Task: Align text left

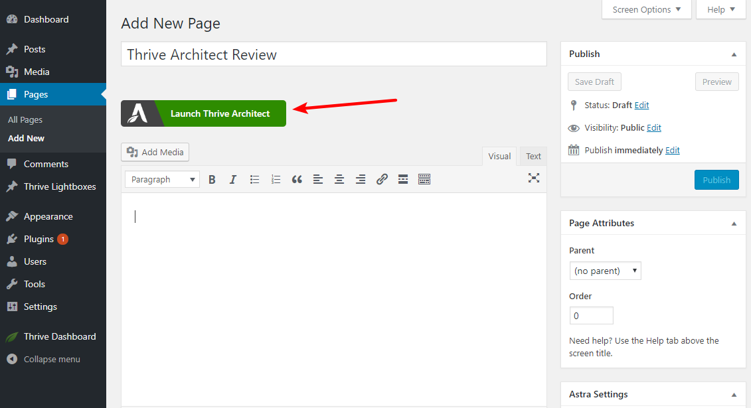Action: 318,179
